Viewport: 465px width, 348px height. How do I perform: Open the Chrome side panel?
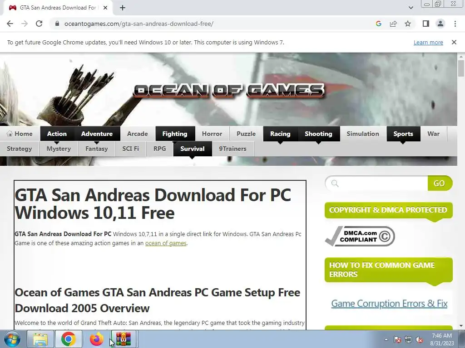(426, 24)
